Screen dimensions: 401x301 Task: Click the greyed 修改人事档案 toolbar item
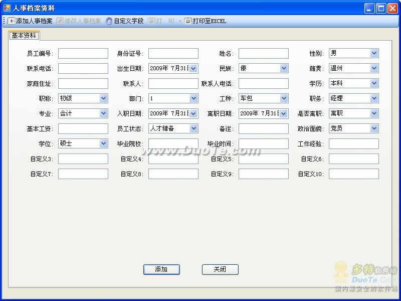(x=79, y=21)
